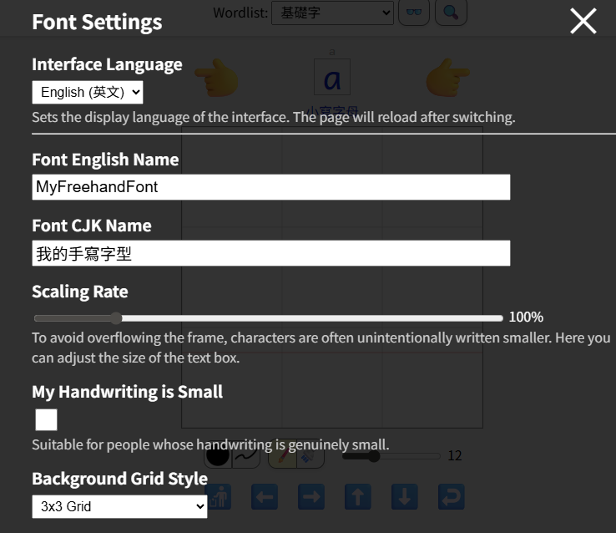Select the wavy line stroke style

(246, 456)
